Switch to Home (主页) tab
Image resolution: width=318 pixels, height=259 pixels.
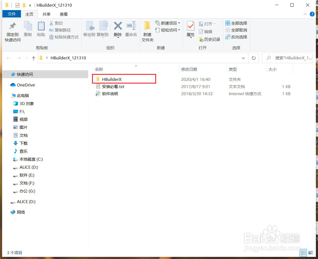click(29, 14)
